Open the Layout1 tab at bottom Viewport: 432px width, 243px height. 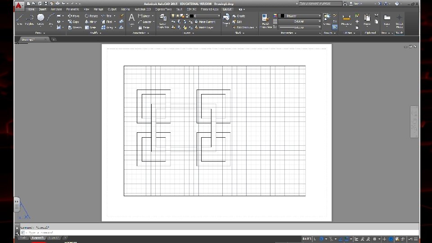coord(37,238)
